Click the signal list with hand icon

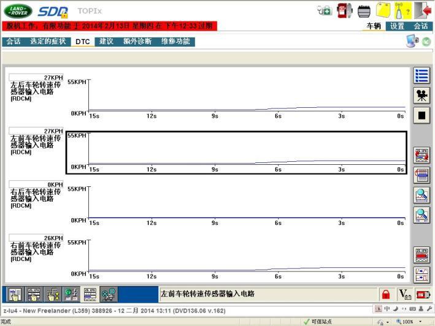[34, 294]
